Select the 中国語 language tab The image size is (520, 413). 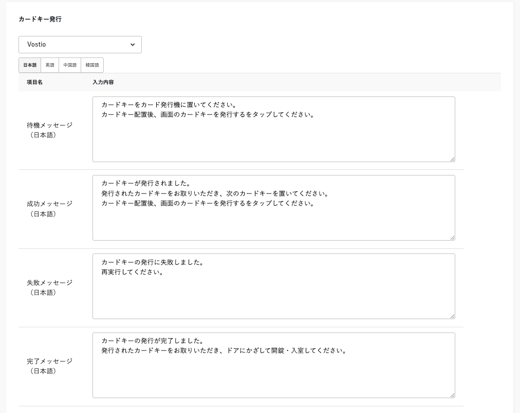[70, 65]
